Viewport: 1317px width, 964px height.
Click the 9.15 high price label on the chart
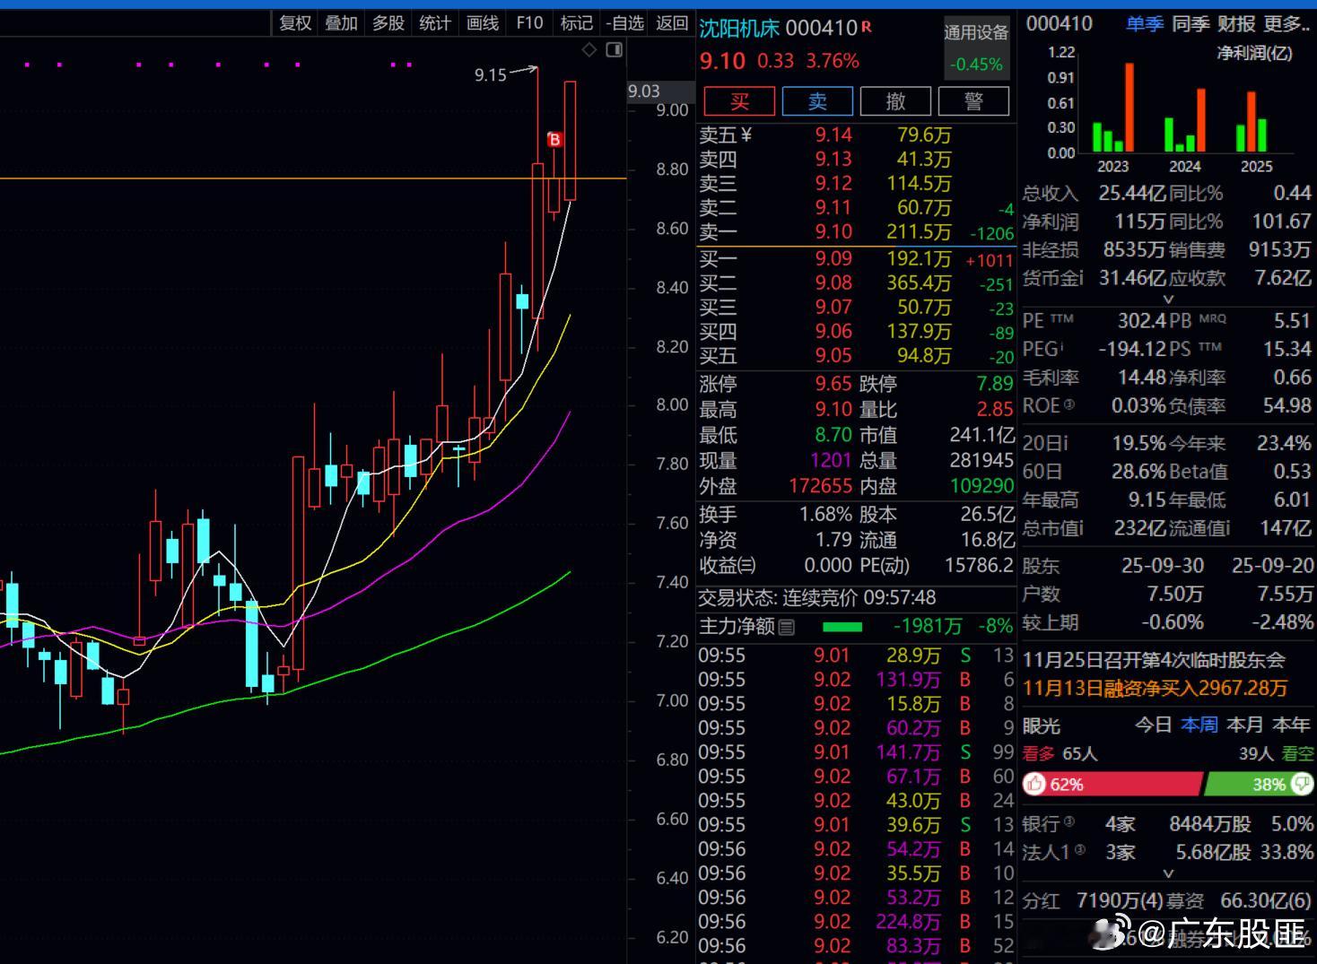pyautogui.click(x=491, y=75)
